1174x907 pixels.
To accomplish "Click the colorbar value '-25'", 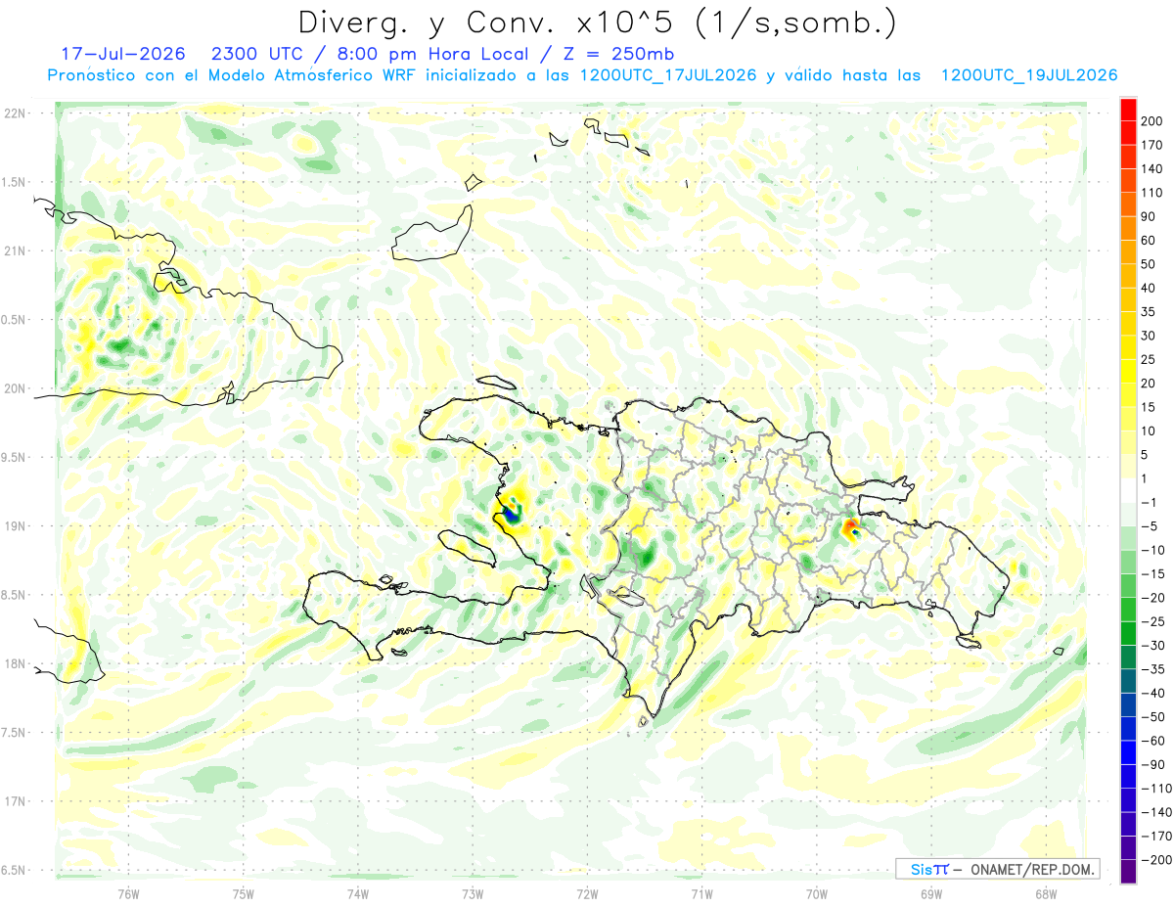I will 1152,622.
